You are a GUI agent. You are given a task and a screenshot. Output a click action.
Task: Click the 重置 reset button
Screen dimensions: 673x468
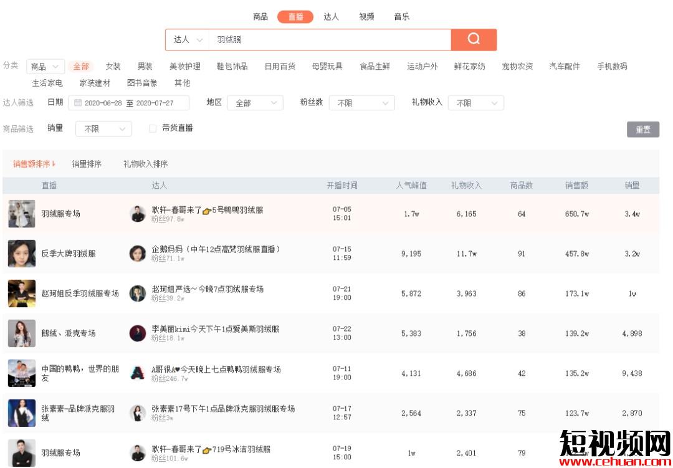coord(642,130)
